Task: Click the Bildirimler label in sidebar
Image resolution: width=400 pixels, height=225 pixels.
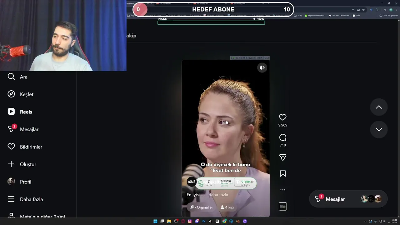Action: click(31, 147)
